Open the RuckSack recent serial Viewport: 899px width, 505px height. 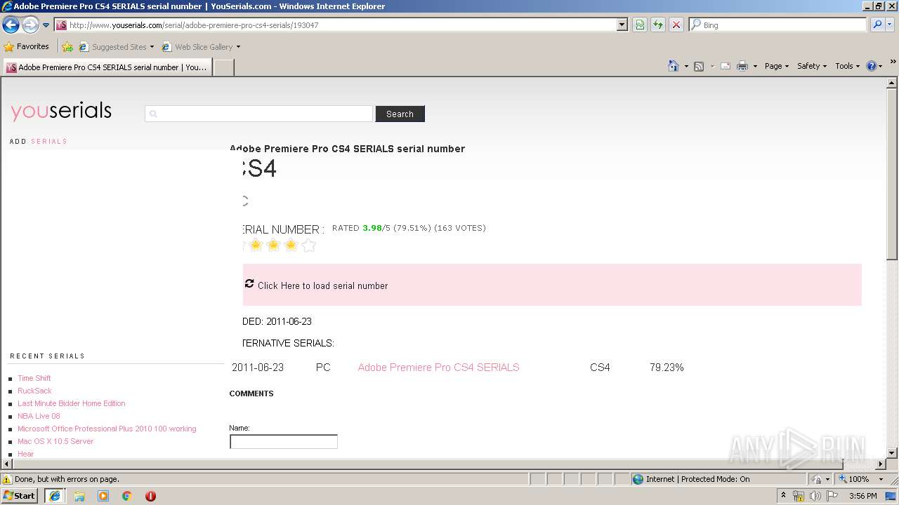34,391
